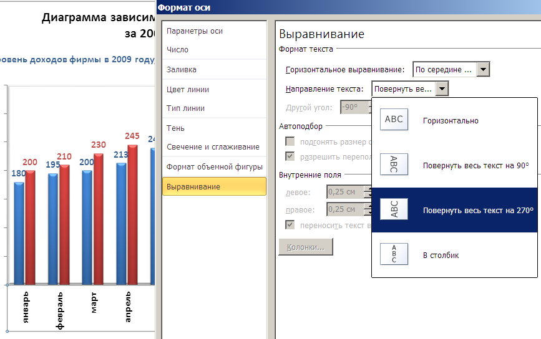Select the 'февраль' axis label in chart

pos(60,311)
